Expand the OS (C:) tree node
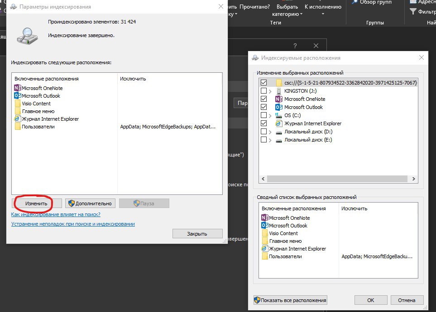Image resolution: width=436 pixels, height=312 pixels. (270, 116)
